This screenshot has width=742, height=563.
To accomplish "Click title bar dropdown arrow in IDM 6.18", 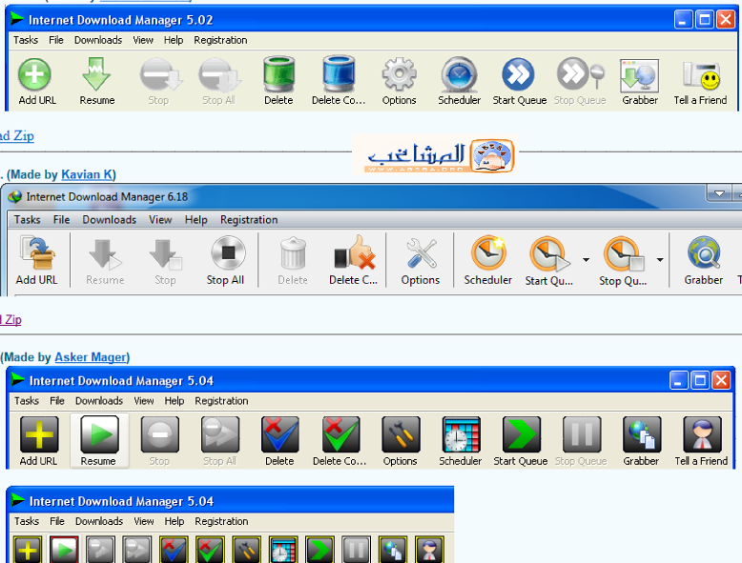I will coord(719,192).
